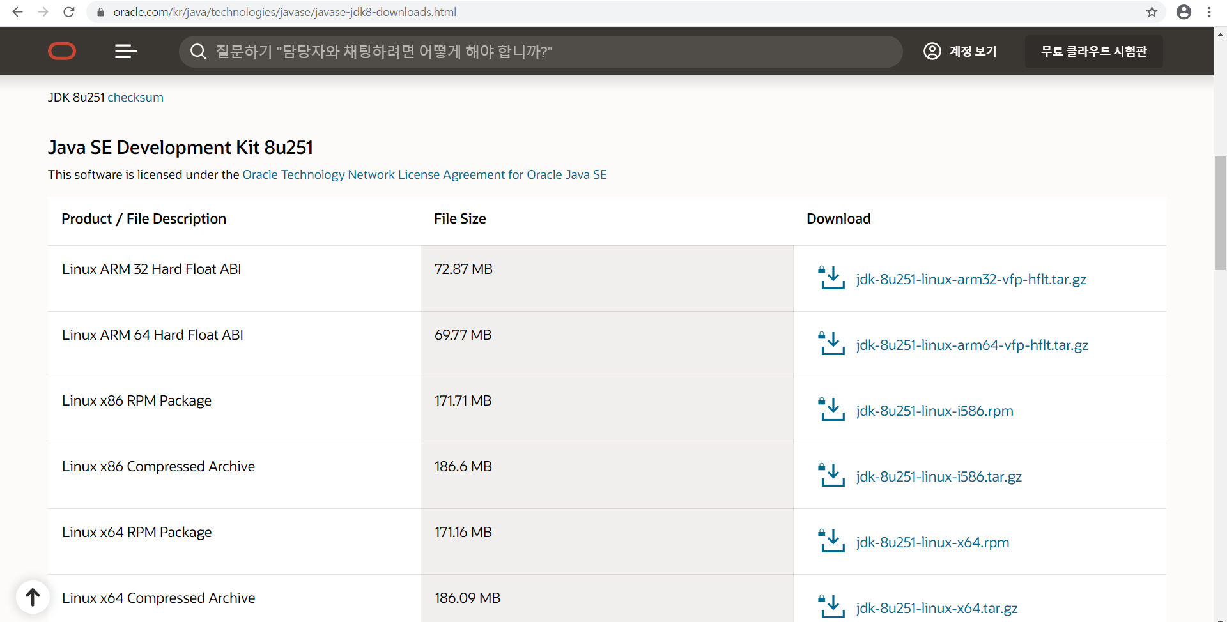The width and height of the screenshot is (1227, 622).
Task: Select 'Linux x64 RPM Package' text
Action: point(137,532)
